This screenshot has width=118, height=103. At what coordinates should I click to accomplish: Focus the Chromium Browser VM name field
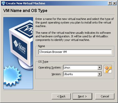[x=75, y=52]
